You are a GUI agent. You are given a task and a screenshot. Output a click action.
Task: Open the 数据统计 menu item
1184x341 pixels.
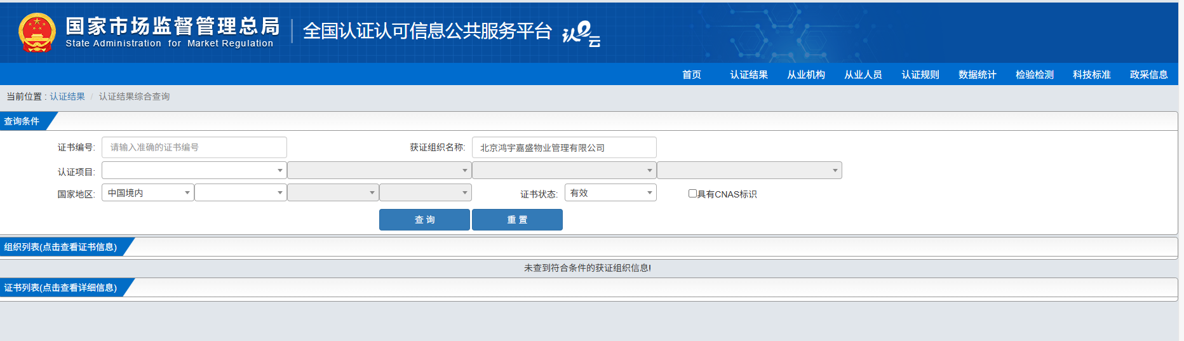[978, 74]
